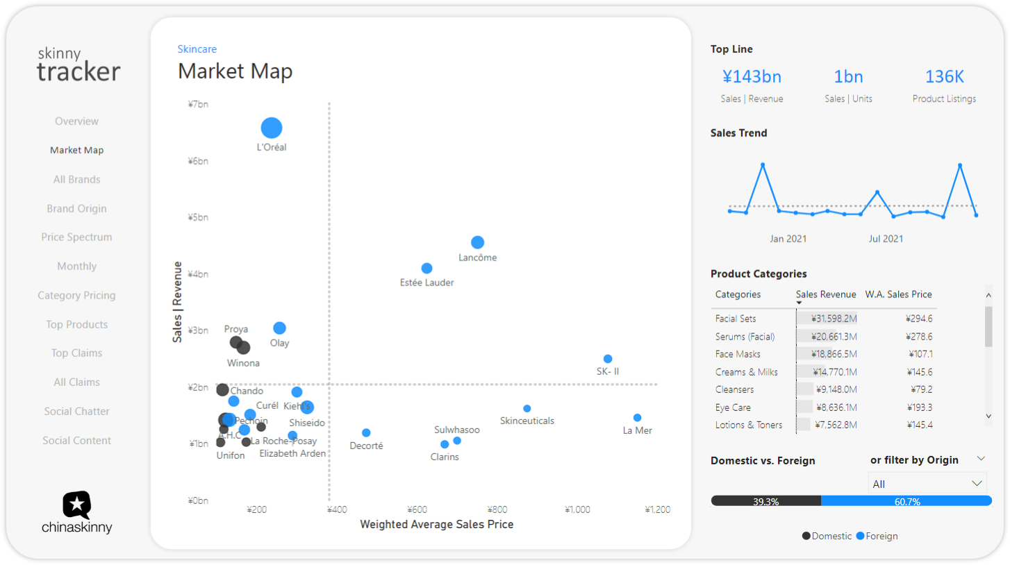Select the Foreign 60.7% bar segment
This screenshot has width=1010, height=565.
[906, 501]
